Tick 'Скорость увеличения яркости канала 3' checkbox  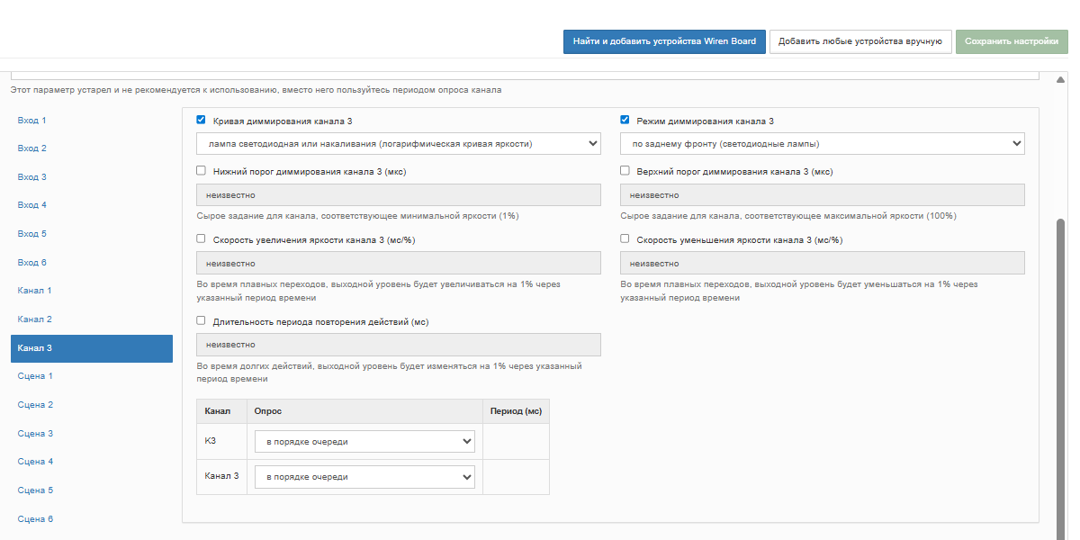[x=202, y=239]
